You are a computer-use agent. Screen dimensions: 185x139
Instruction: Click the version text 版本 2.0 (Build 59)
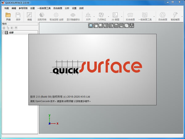[41, 97]
